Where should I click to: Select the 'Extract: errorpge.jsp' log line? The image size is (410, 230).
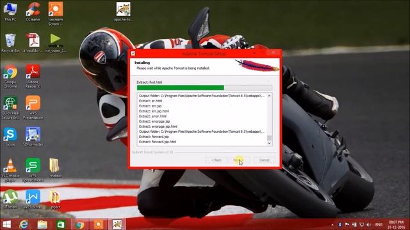[x=154, y=121]
